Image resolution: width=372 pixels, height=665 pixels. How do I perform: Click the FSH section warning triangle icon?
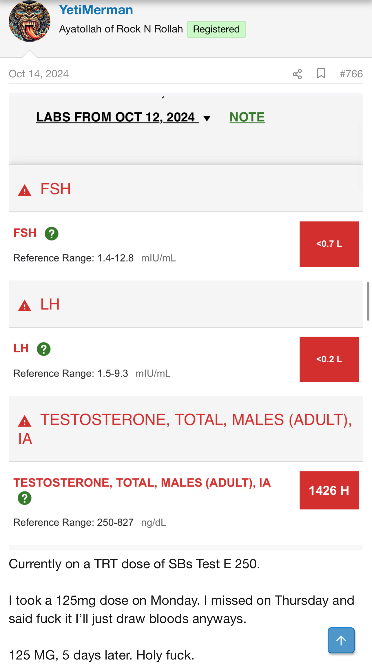25,191
